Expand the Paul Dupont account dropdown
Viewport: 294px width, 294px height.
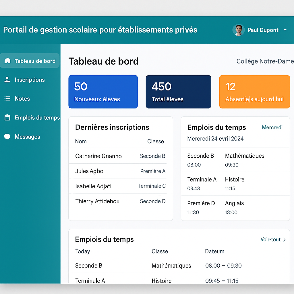(x=285, y=30)
